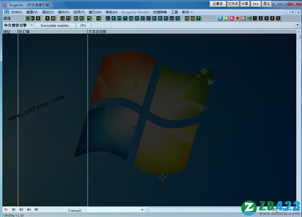Open the 工具 menu
Viewport: 302px width, 217px height.
click(x=175, y=12)
